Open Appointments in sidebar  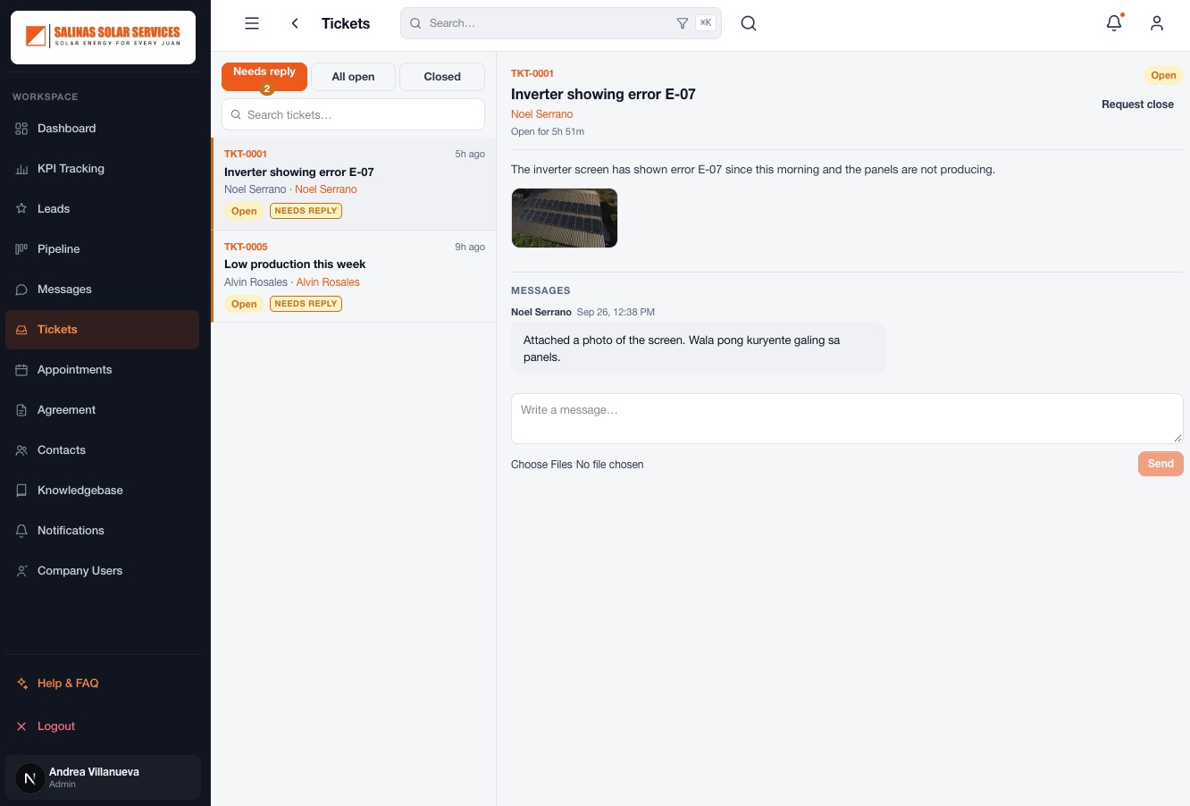102,370
